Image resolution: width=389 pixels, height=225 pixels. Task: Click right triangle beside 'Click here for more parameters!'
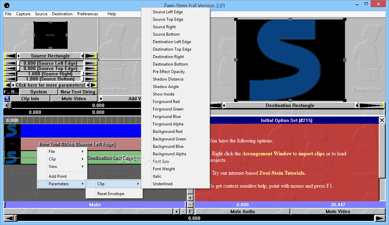pos(94,85)
